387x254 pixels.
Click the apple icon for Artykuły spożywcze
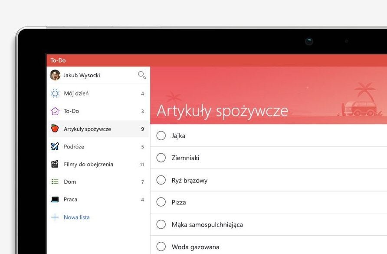coord(55,129)
